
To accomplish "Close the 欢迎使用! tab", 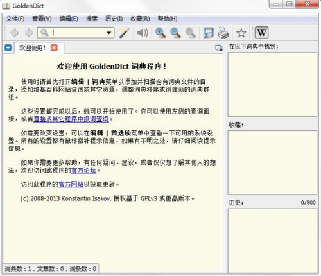I will (x=54, y=47).
